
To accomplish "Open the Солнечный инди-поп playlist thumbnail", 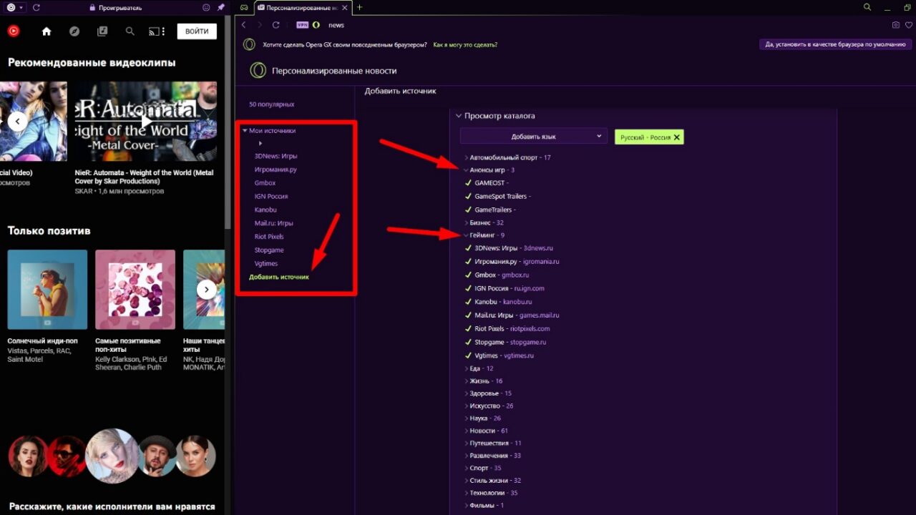I will 47,289.
